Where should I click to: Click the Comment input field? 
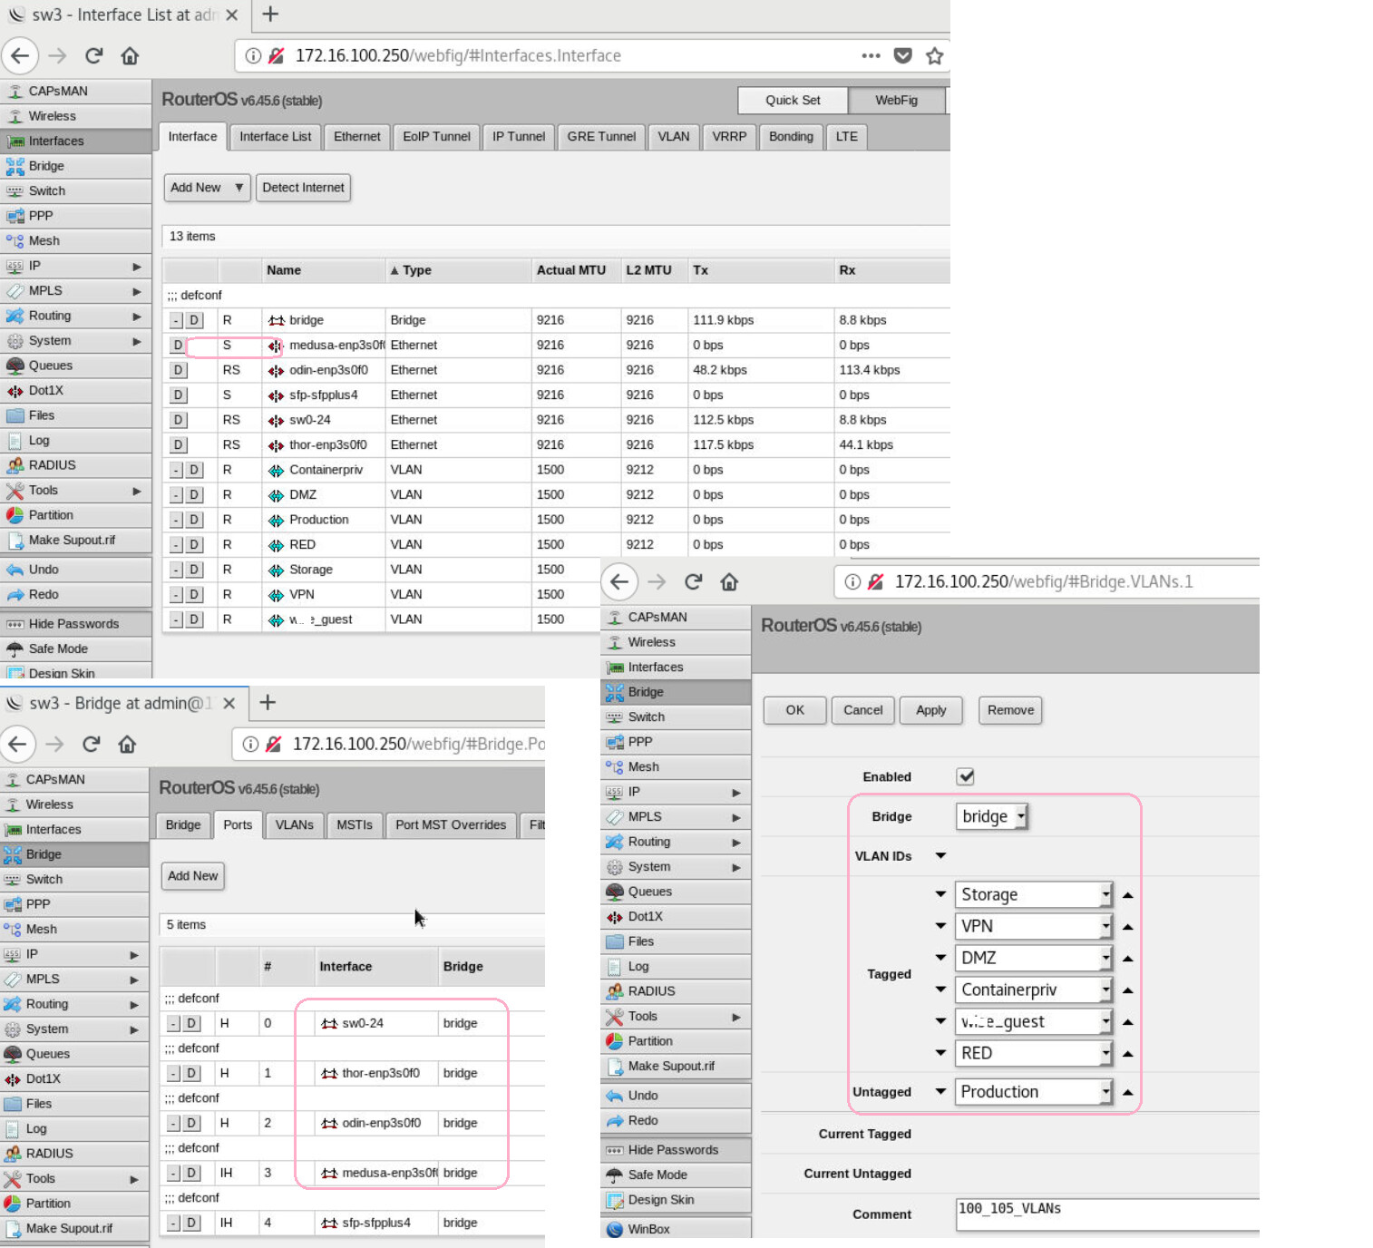(1107, 1214)
